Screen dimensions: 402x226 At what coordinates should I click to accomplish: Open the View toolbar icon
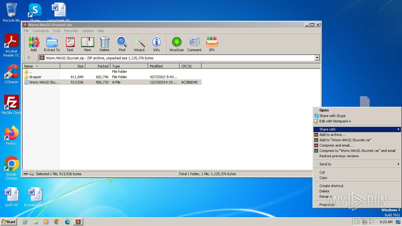click(x=87, y=44)
